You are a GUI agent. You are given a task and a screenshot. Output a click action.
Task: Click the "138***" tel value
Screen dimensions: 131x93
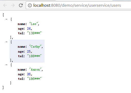(34, 33)
